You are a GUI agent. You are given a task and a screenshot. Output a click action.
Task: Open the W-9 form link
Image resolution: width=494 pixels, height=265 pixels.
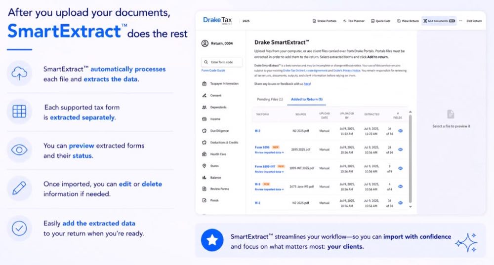[x=258, y=184]
